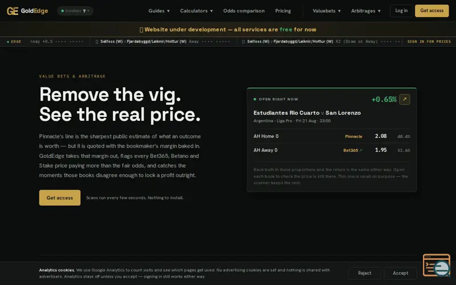Reject analytics cookies

[x=365, y=273]
